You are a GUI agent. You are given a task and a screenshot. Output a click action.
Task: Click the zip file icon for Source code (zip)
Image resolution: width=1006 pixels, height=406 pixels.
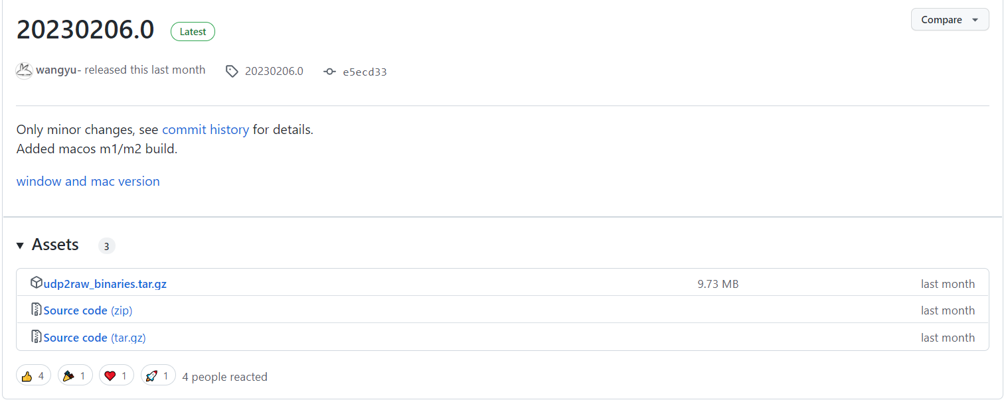37,310
